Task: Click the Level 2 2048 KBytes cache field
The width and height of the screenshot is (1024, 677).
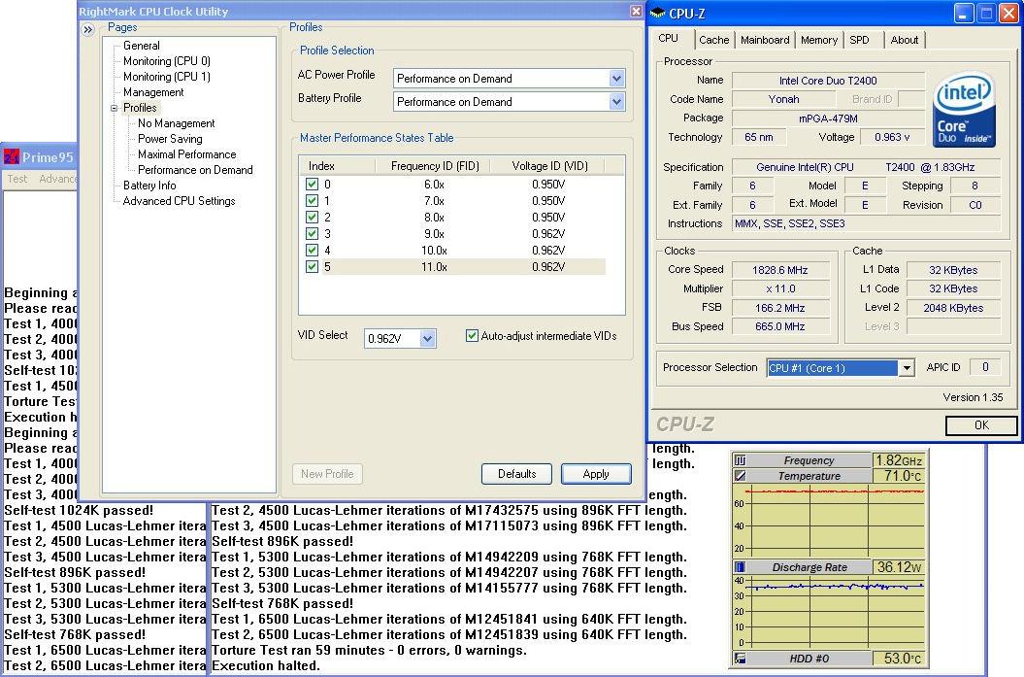Action: pos(953,308)
